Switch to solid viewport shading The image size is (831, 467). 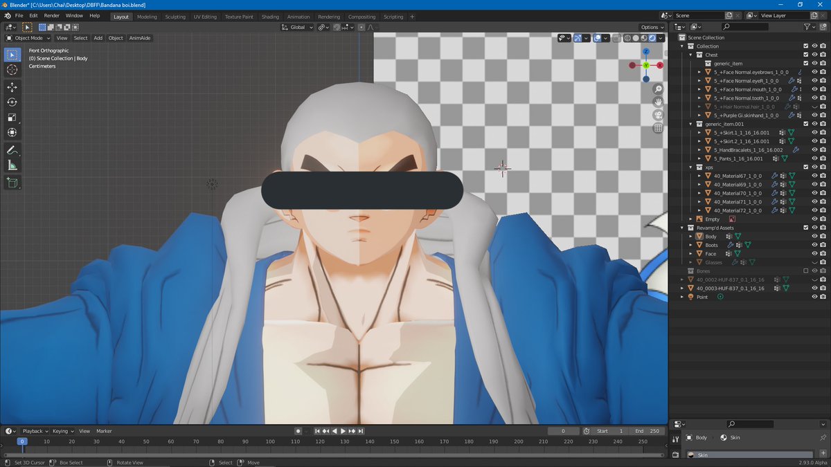click(x=636, y=38)
